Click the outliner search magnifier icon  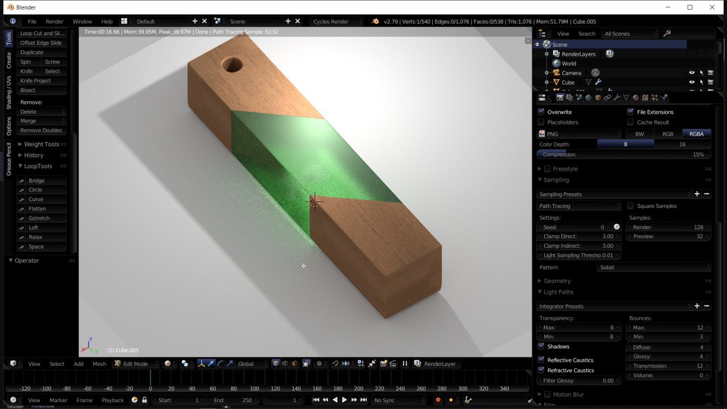[667, 34]
